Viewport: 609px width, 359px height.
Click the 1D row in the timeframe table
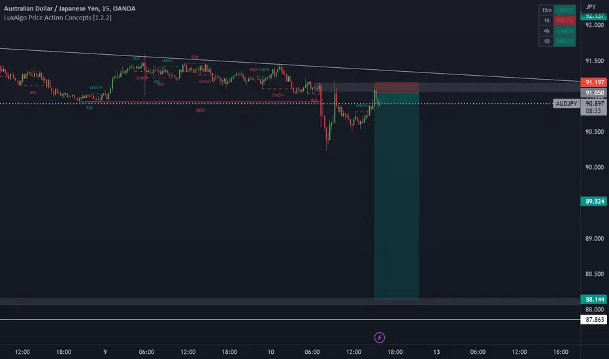(557, 41)
